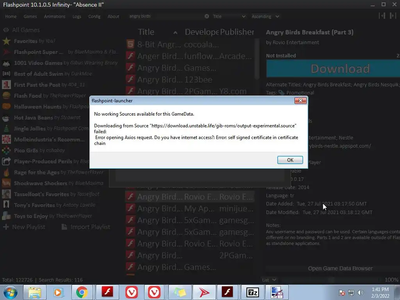Click Import Playlist
This screenshot has height=300, width=400.
86,227
